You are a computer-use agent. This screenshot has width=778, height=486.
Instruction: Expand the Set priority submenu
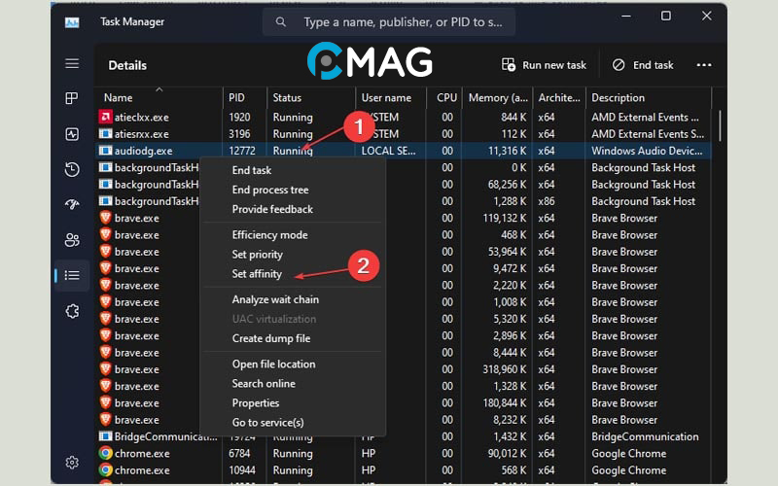pos(257,255)
